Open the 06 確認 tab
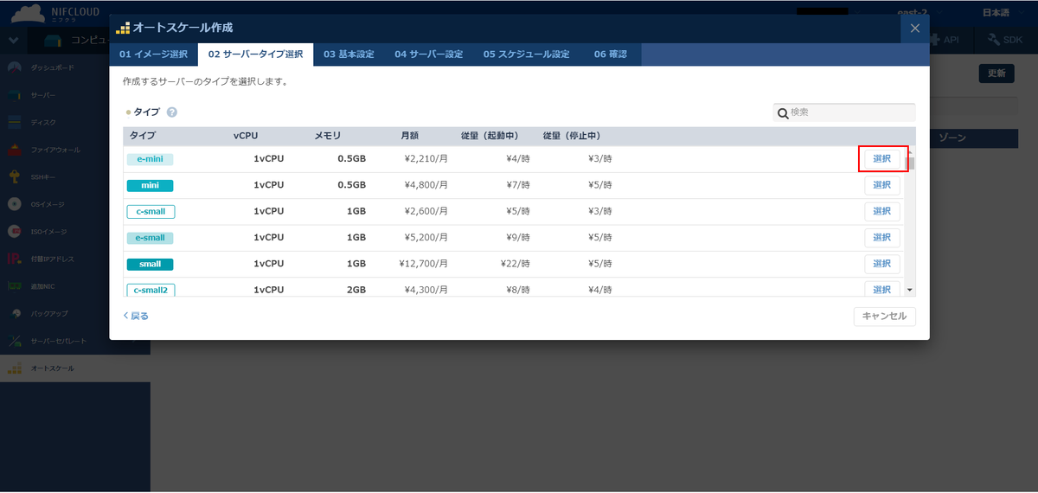This screenshot has width=1038, height=493. (x=611, y=54)
